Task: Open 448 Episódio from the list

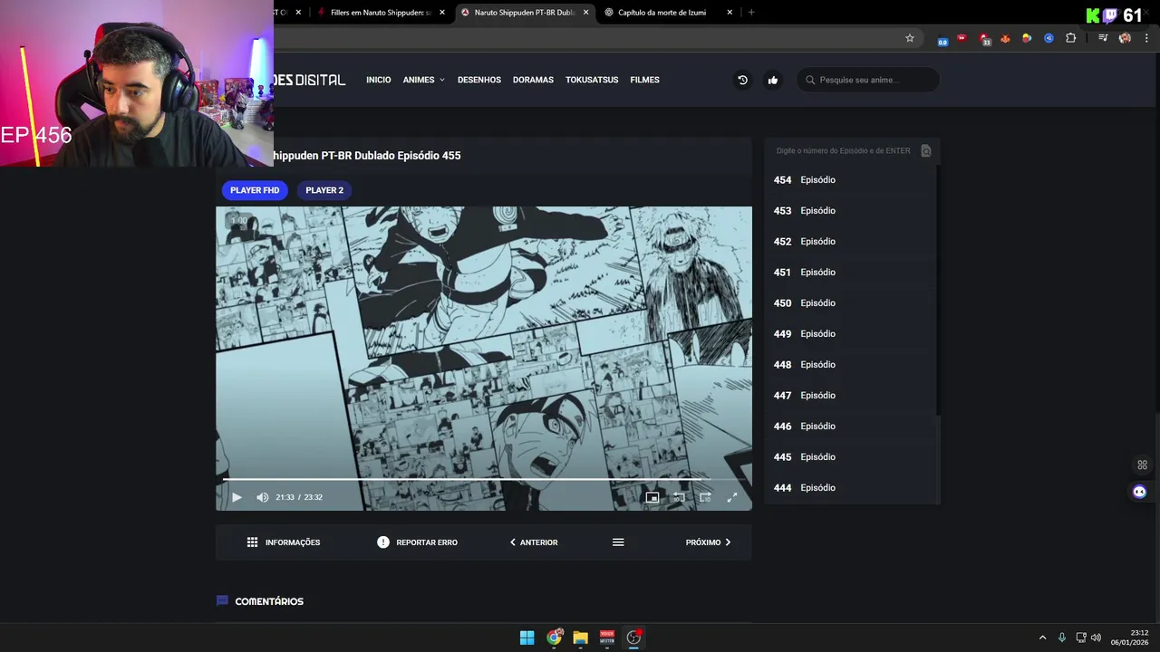Action: [x=850, y=365]
